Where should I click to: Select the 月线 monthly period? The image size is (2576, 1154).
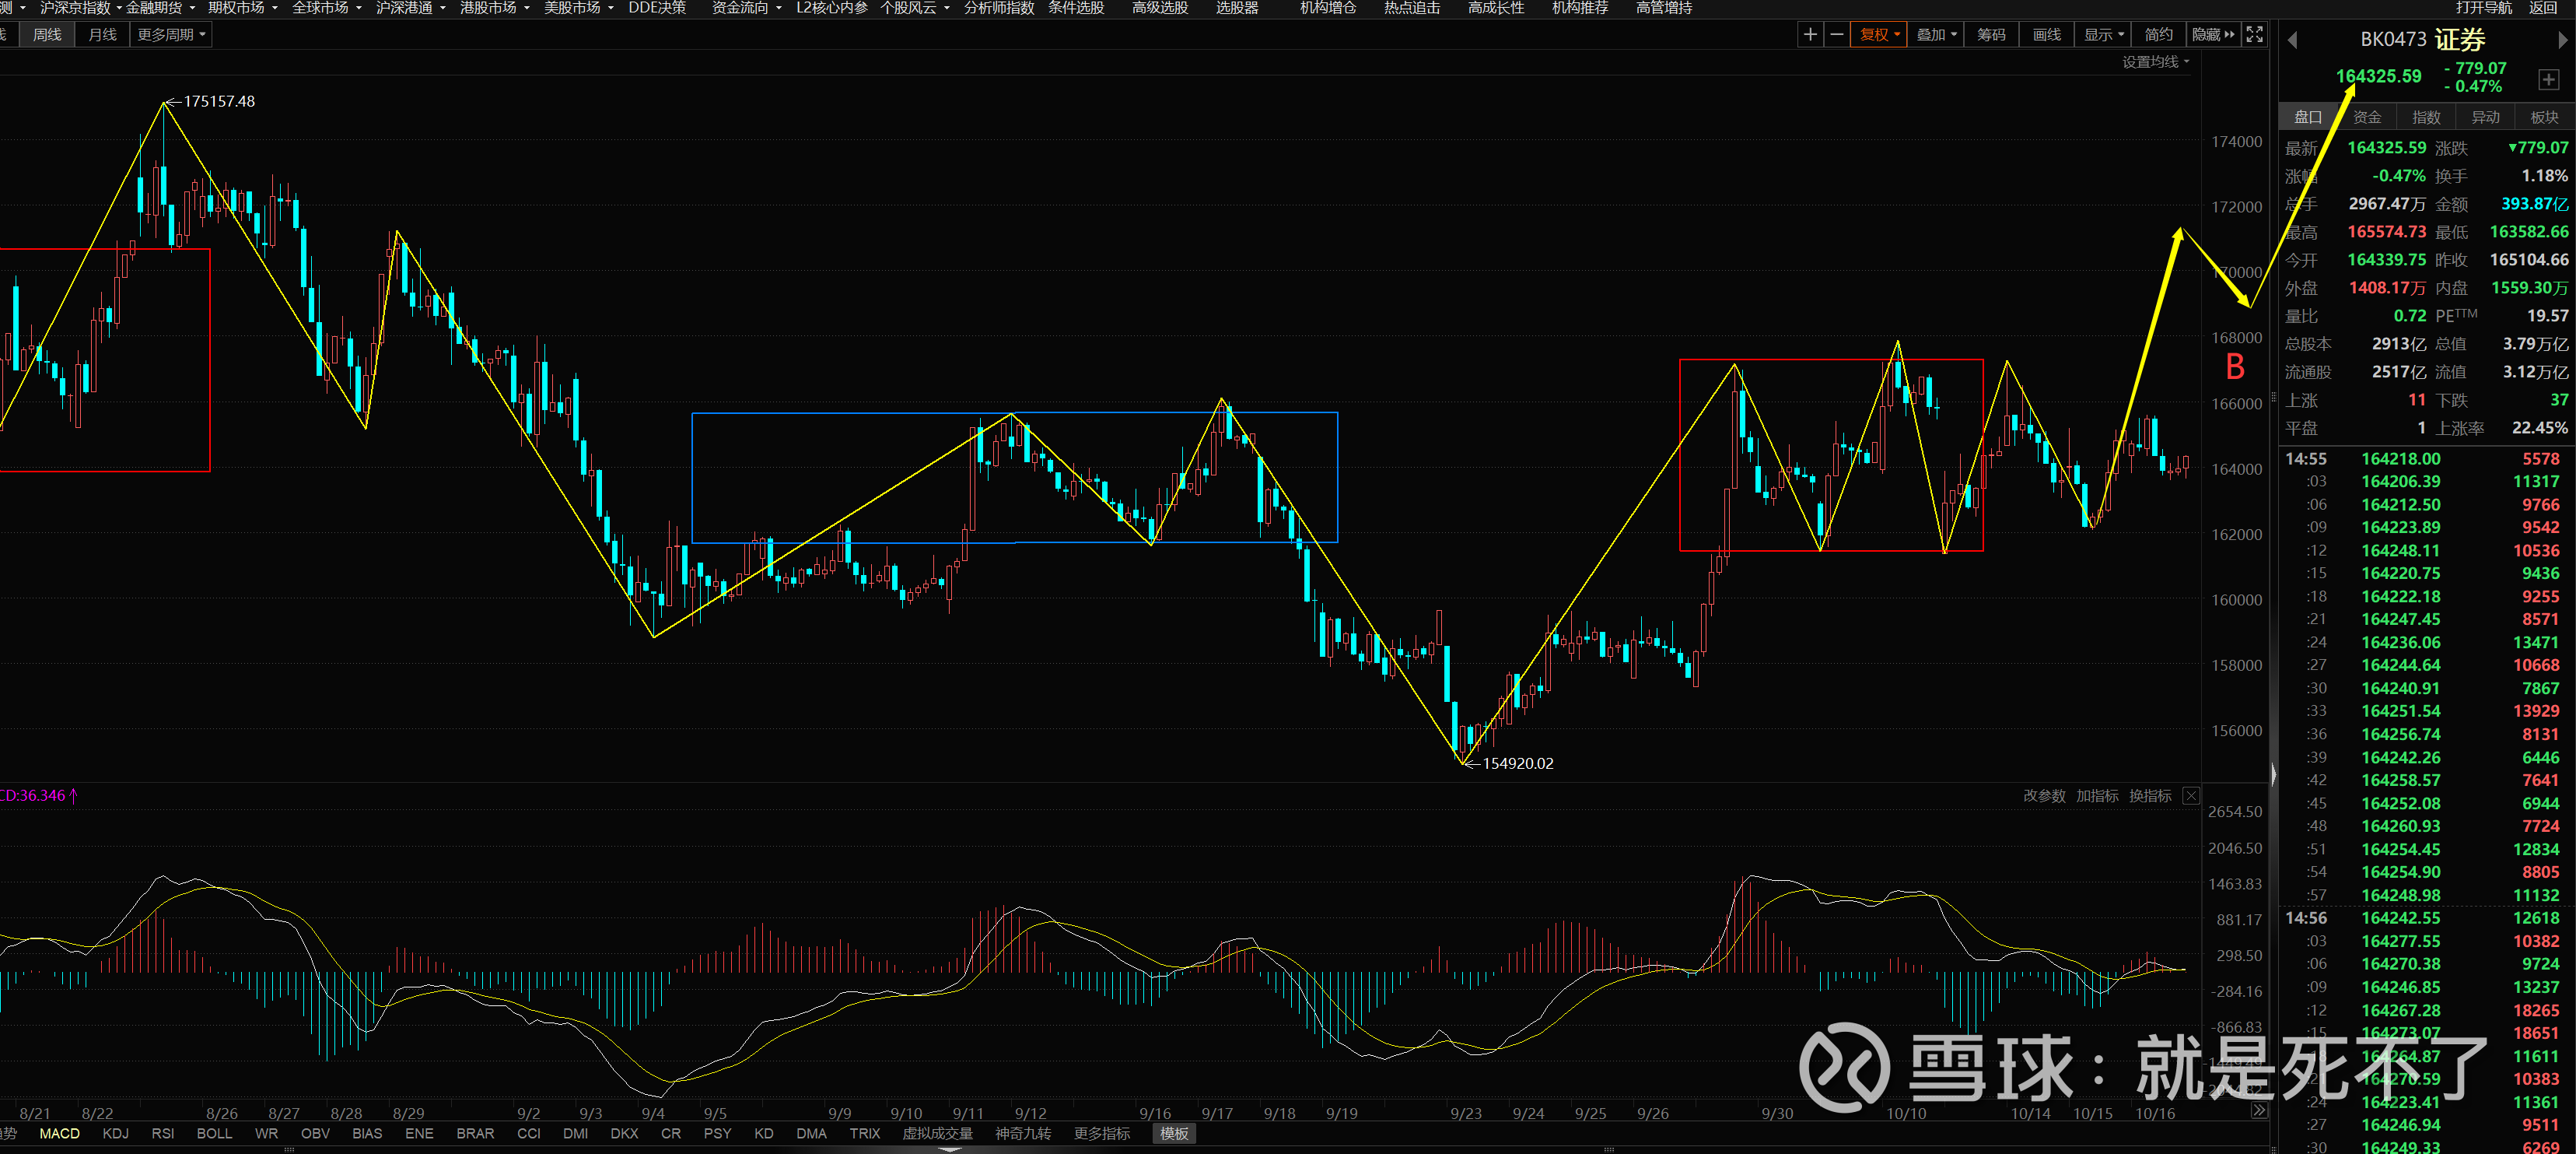click(x=102, y=35)
